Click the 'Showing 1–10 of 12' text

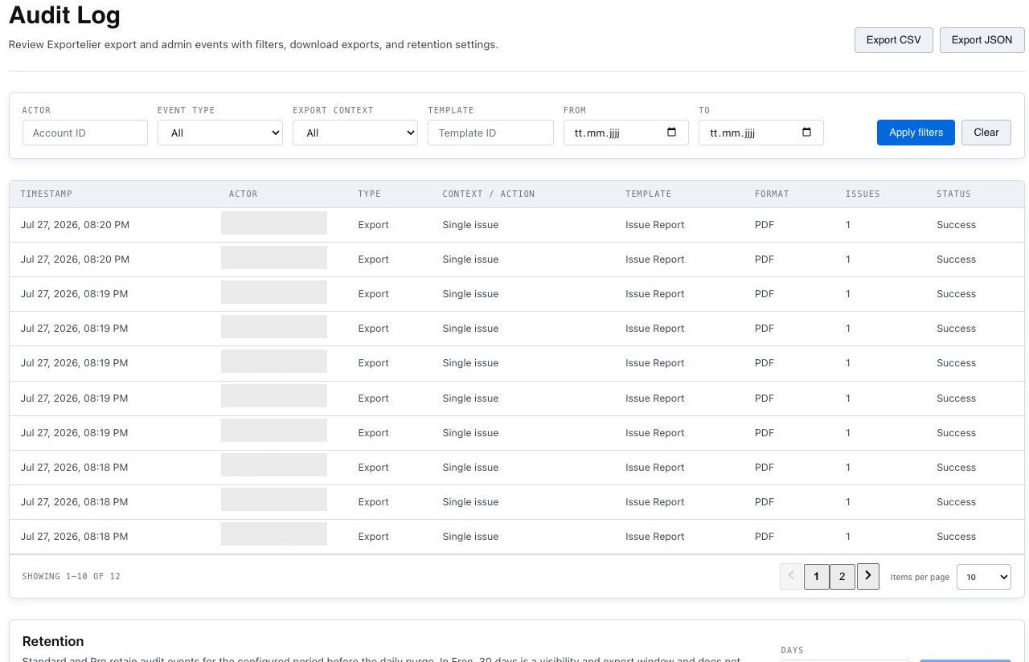pos(72,576)
